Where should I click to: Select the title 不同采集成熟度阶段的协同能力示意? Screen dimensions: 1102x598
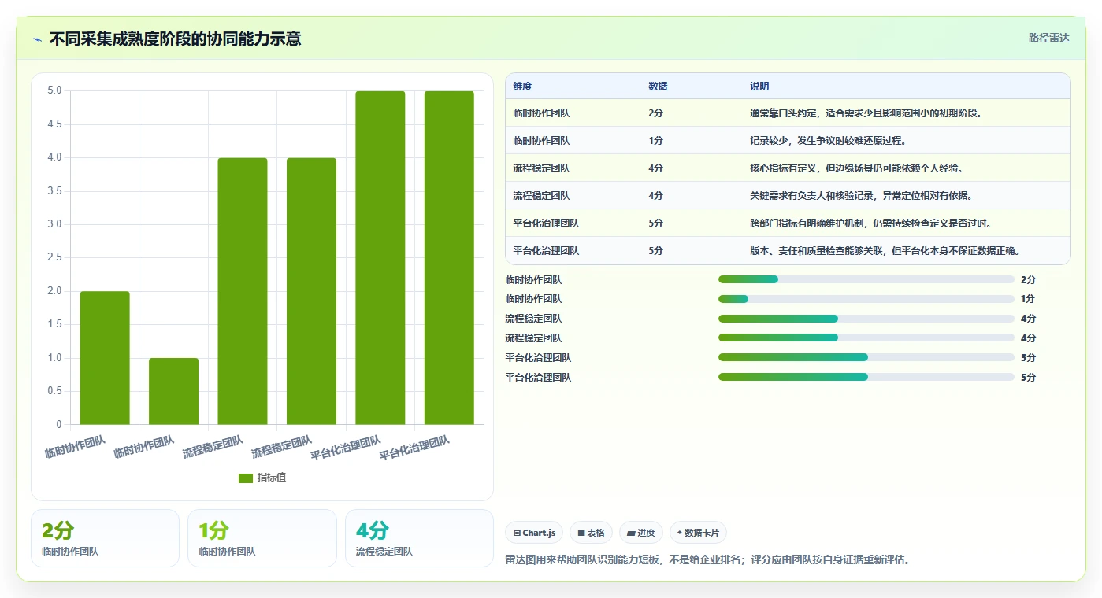(175, 39)
